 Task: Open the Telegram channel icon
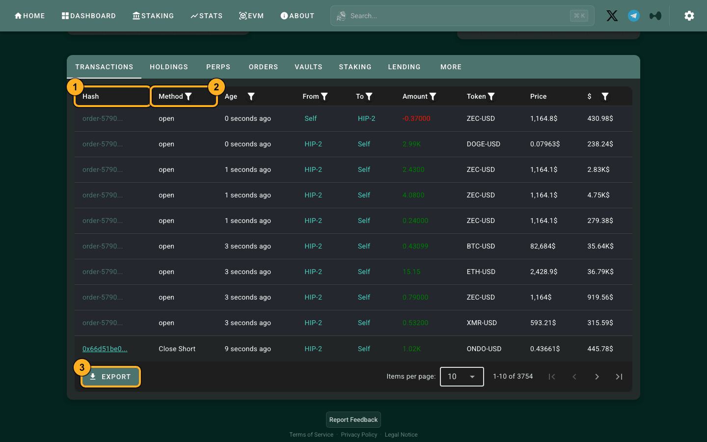pyautogui.click(x=634, y=16)
